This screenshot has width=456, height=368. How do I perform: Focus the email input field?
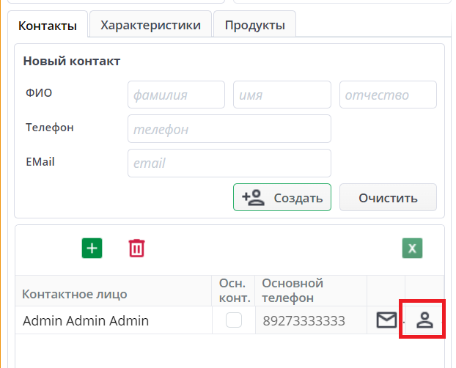(229, 163)
